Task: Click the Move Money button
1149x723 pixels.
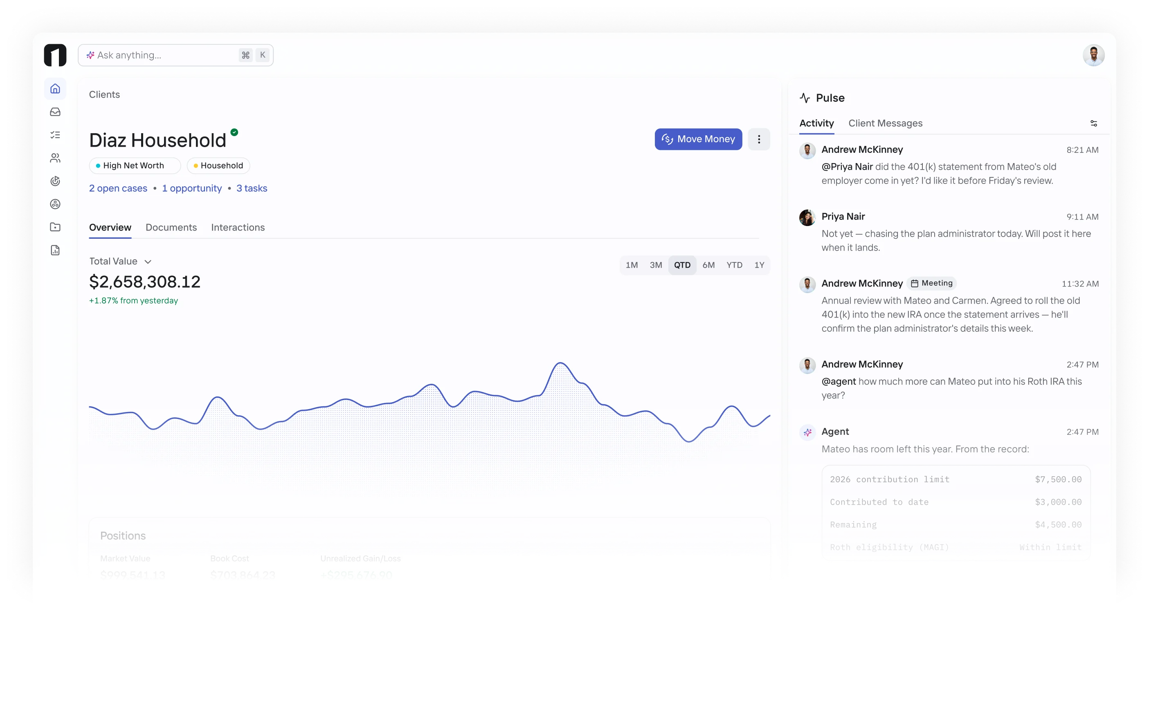Action: pos(699,139)
